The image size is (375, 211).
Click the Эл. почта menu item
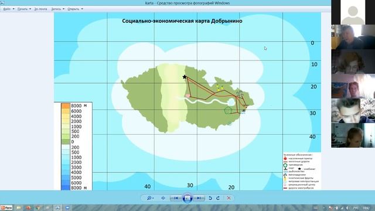(40, 9)
